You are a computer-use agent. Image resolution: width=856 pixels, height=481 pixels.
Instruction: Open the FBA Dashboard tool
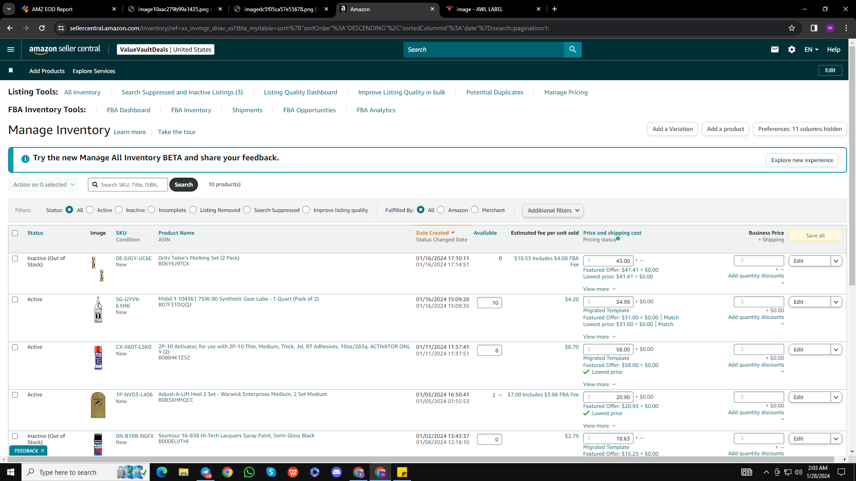pyautogui.click(x=128, y=110)
